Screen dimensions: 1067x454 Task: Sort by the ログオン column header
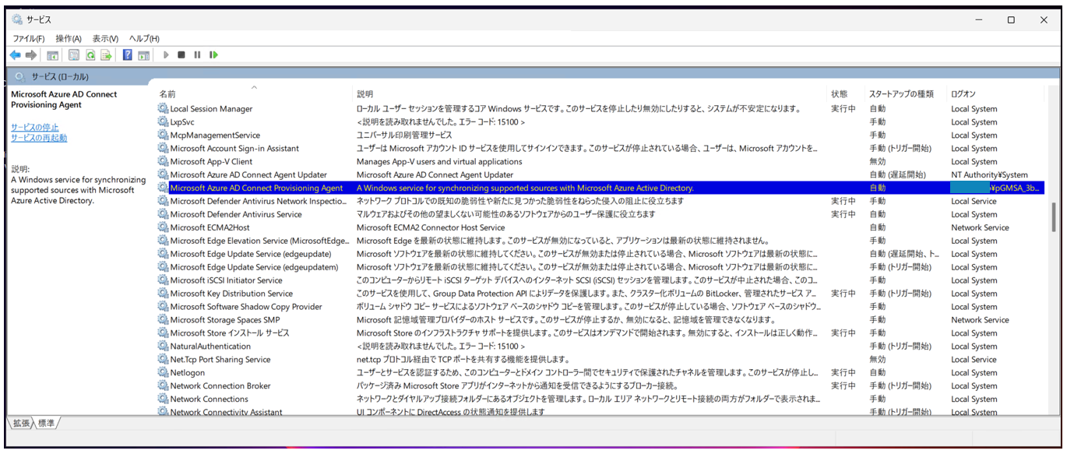[963, 94]
